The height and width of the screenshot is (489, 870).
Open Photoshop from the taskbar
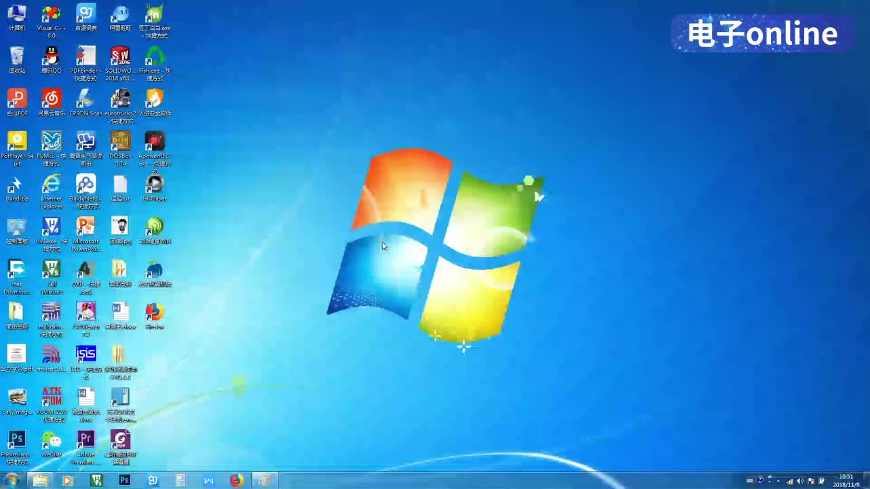point(124,480)
